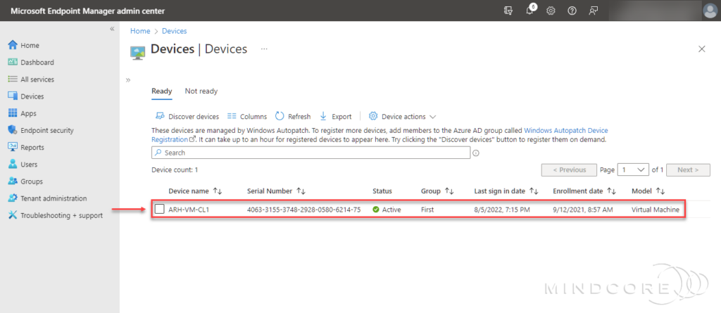The image size is (721, 313).
Task: Open the ellipsis more options beside Devices title
Action: (x=265, y=49)
